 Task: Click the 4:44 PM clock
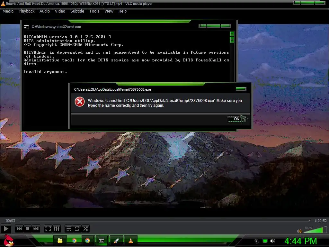tap(300, 241)
